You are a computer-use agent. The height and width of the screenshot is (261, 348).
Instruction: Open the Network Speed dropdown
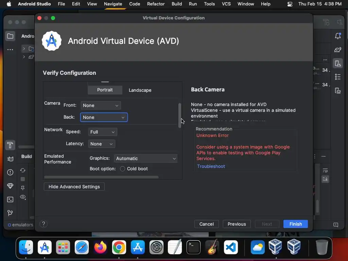(103, 132)
